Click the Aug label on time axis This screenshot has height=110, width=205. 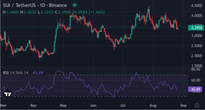153,105
